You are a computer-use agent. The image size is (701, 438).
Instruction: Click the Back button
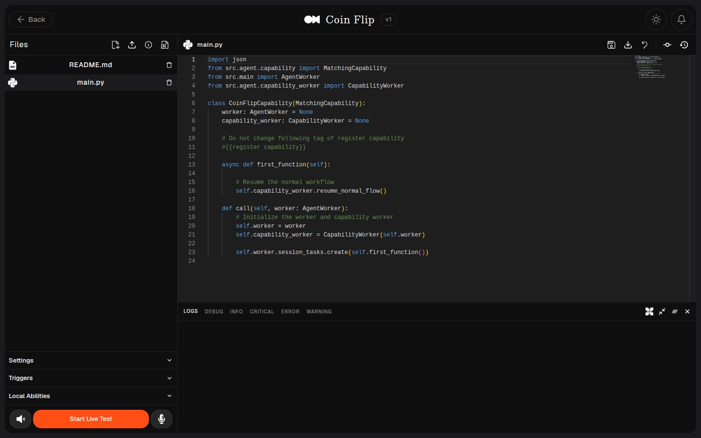(x=31, y=19)
